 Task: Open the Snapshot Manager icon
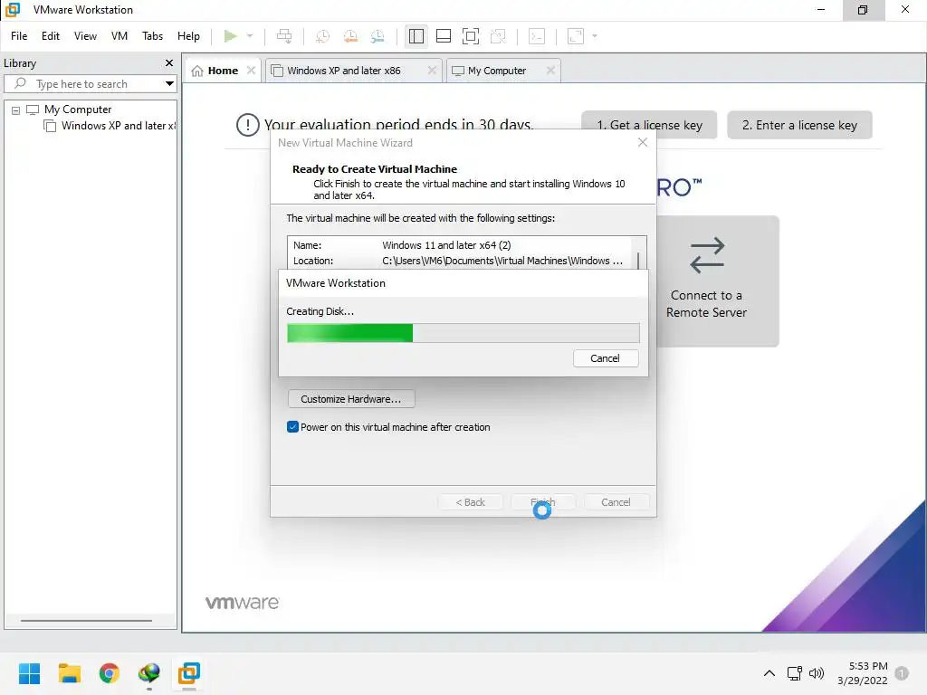[x=377, y=36]
